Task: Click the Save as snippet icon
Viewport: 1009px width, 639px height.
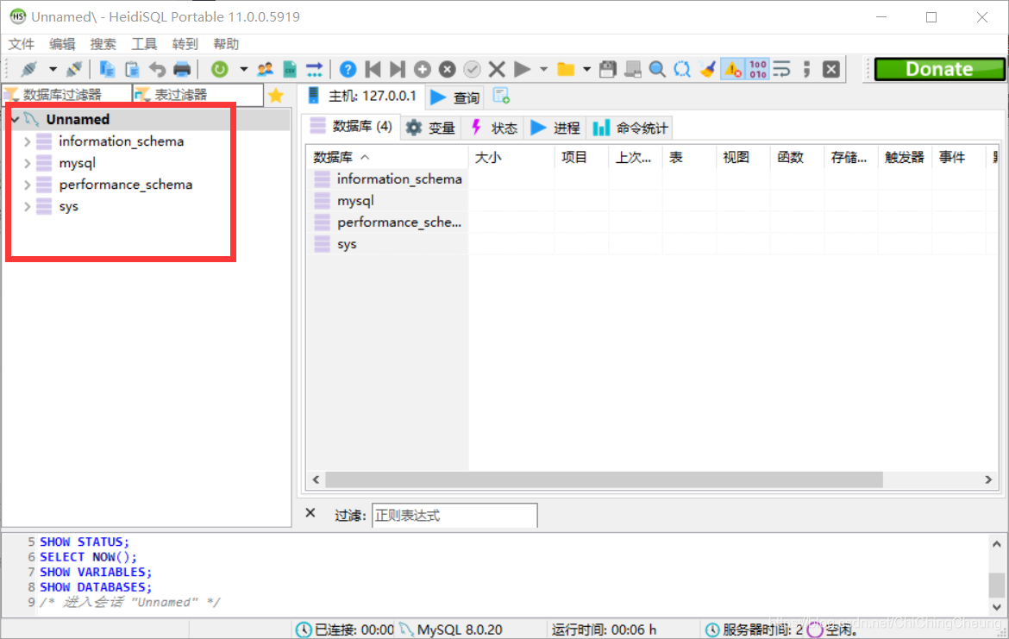Action: click(632, 69)
